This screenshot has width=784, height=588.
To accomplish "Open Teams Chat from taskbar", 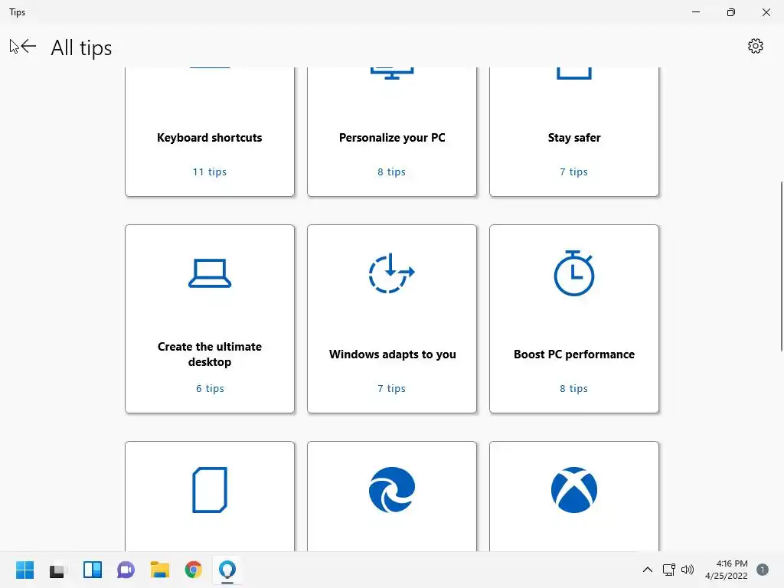I will [126, 570].
